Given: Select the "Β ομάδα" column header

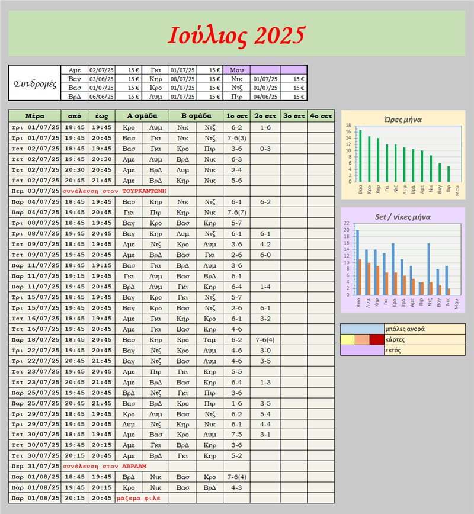Looking at the screenshot, I should [x=196, y=116].
